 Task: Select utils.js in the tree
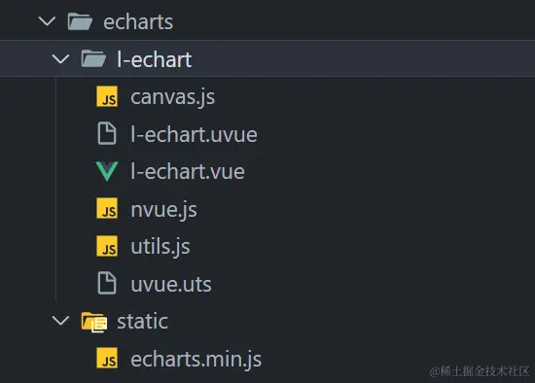[x=160, y=247]
